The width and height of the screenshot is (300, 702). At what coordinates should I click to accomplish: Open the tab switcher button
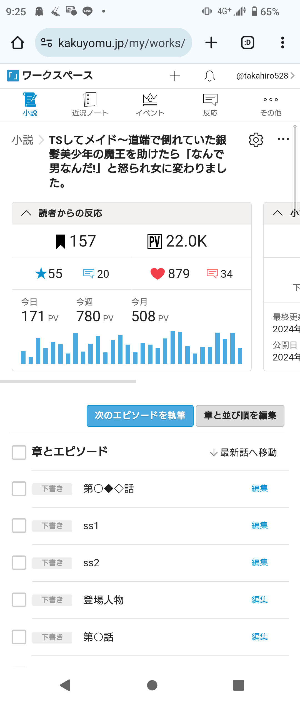click(x=247, y=43)
